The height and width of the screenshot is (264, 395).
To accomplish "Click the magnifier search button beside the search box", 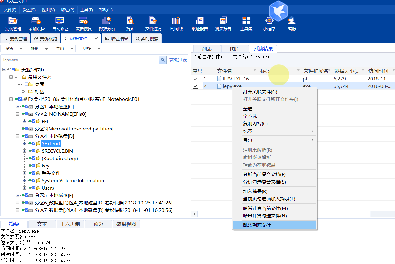I will 163,60.
